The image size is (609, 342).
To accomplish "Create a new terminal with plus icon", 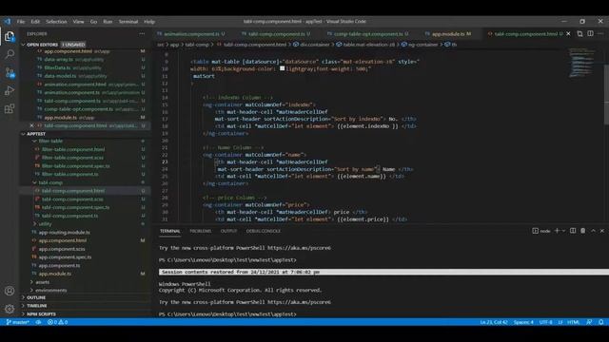I will pos(557,231).
